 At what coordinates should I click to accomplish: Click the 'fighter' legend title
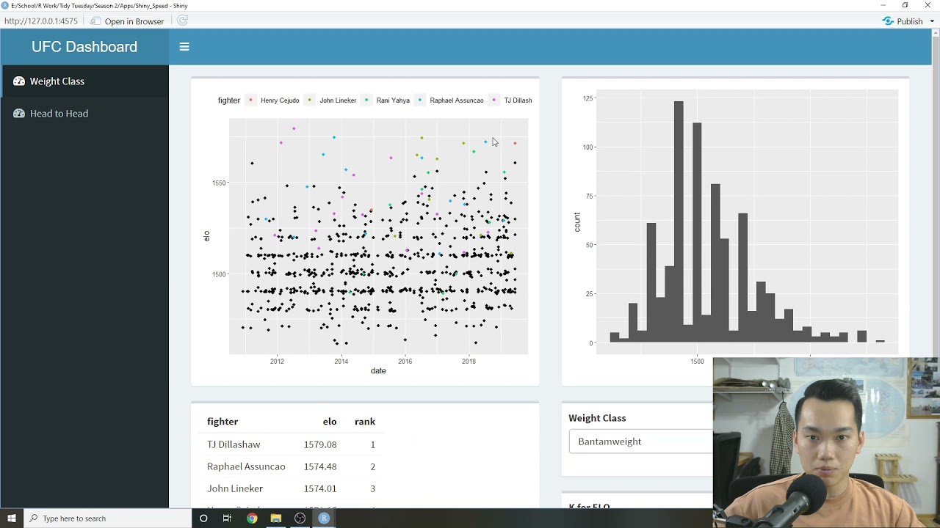[x=229, y=100]
